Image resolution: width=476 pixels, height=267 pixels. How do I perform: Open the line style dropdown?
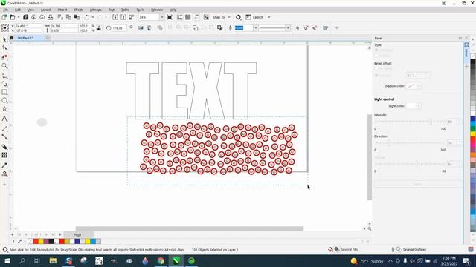click(x=288, y=28)
